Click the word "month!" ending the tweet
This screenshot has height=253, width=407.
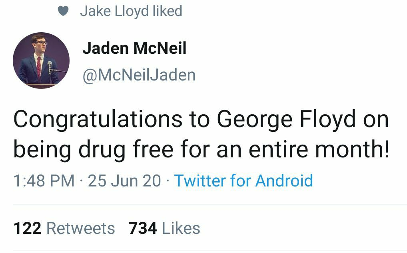pyautogui.click(x=352, y=150)
